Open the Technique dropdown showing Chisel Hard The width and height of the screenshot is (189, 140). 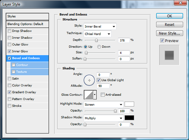(97, 33)
